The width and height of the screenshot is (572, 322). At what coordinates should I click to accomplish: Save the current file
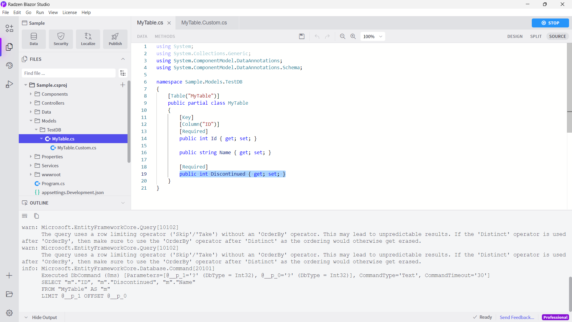[x=302, y=36]
